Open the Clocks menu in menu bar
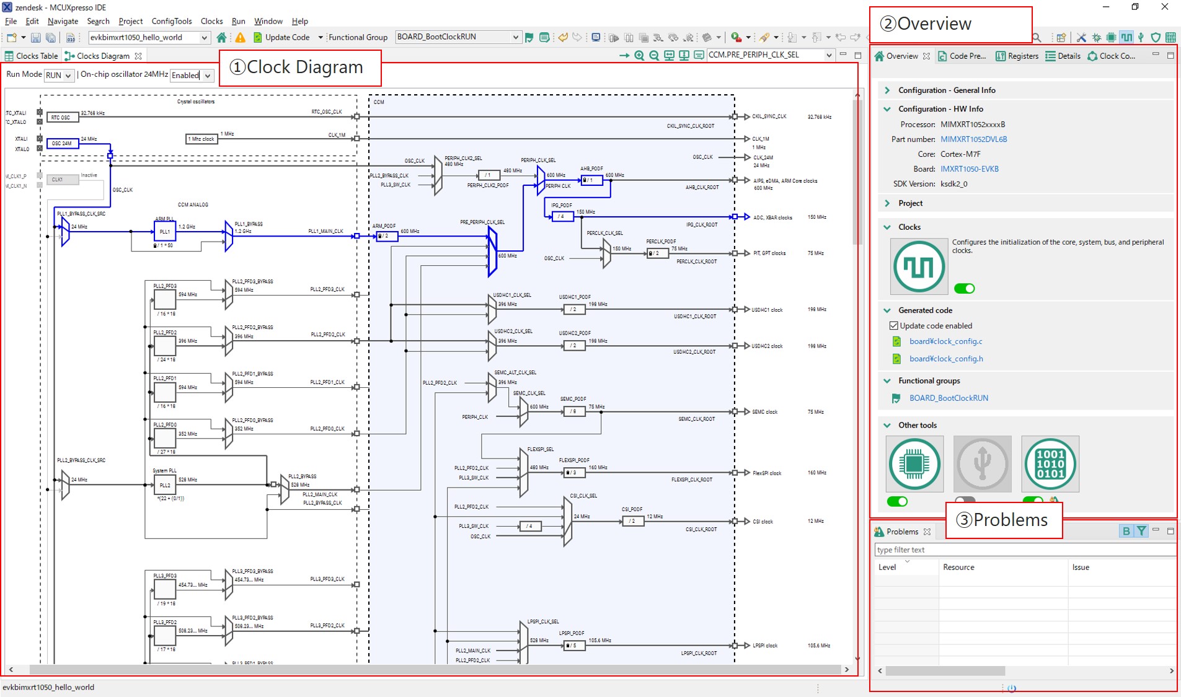1181x697 pixels. click(211, 21)
